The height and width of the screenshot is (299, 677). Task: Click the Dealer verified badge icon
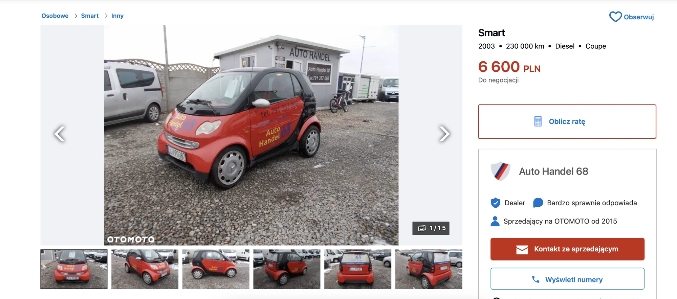coord(495,203)
